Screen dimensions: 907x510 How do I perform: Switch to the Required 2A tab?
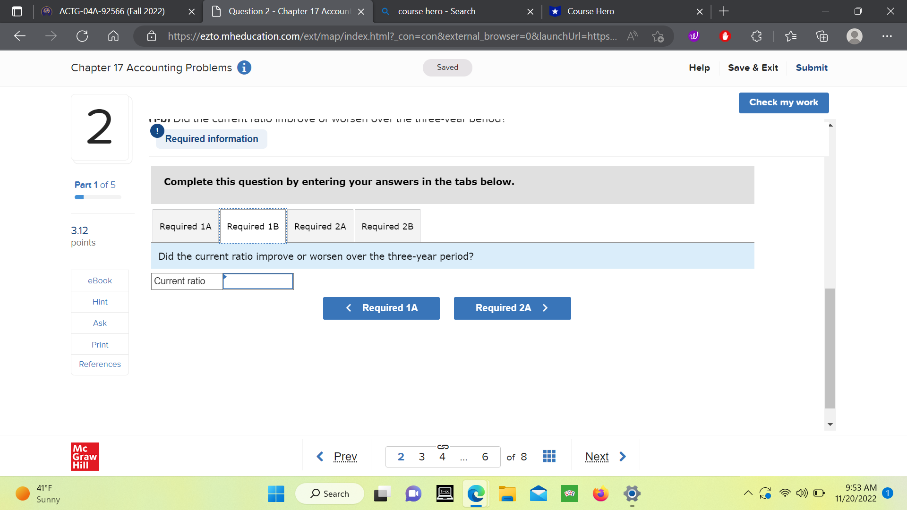(320, 226)
